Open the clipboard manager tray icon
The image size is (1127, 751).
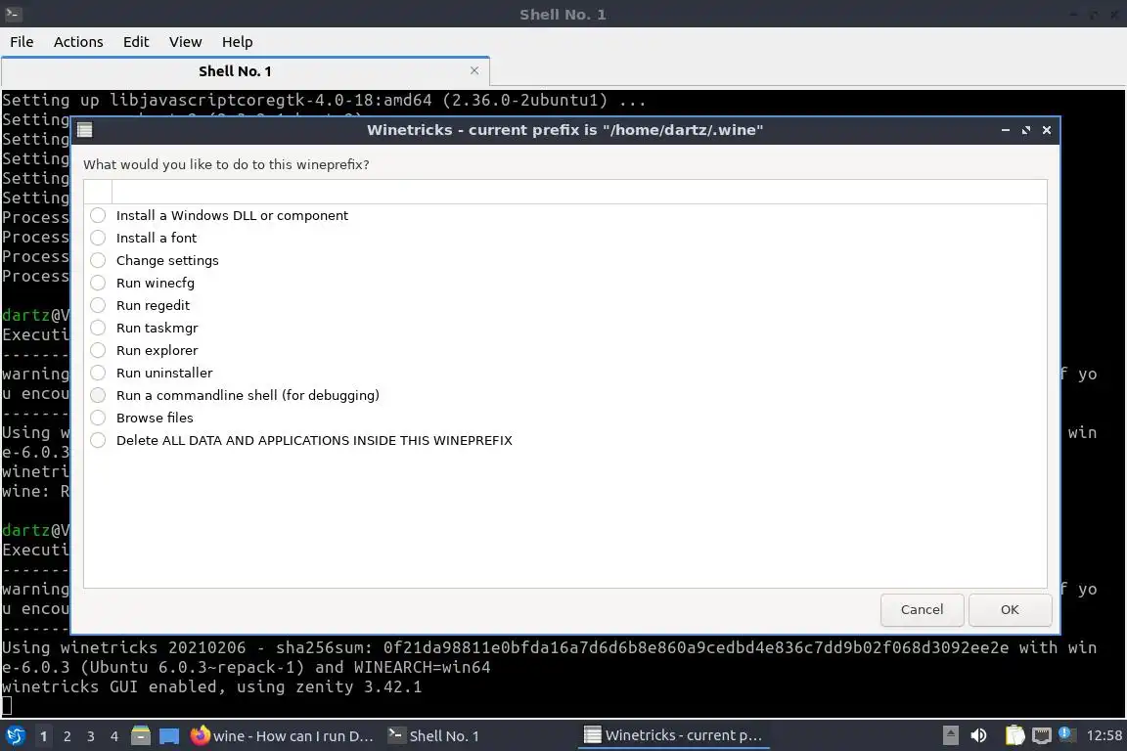point(1014,735)
